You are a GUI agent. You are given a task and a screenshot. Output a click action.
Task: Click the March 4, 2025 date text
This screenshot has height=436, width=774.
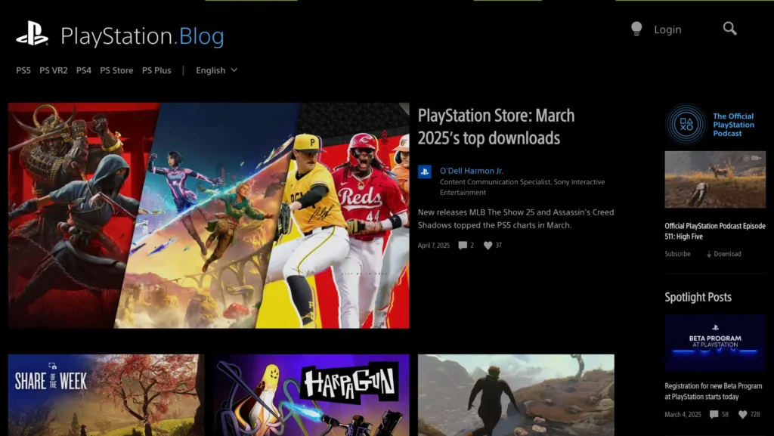click(x=683, y=415)
